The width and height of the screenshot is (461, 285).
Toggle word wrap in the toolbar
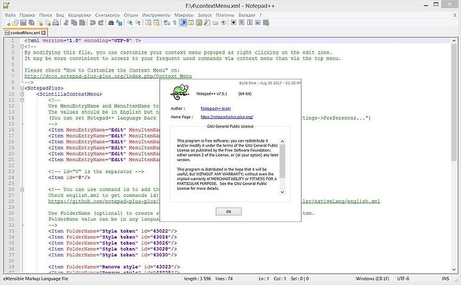[166, 22]
